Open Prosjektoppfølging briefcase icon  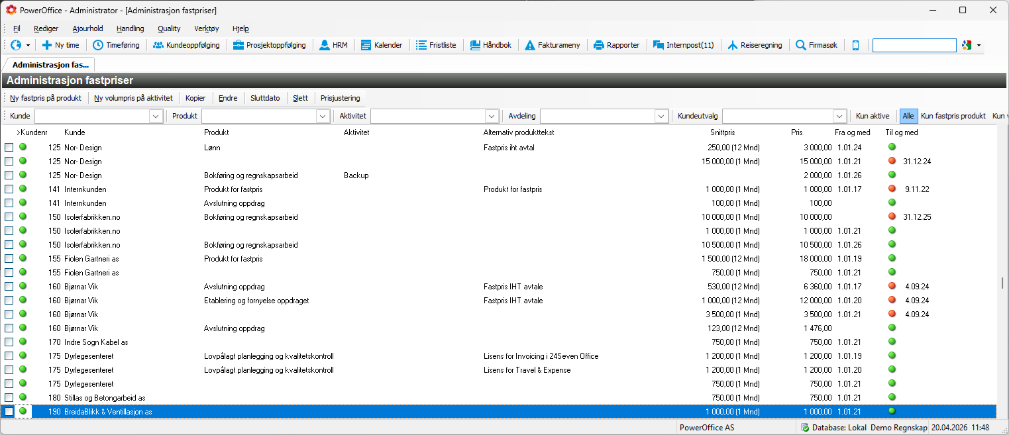click(239, 45)
